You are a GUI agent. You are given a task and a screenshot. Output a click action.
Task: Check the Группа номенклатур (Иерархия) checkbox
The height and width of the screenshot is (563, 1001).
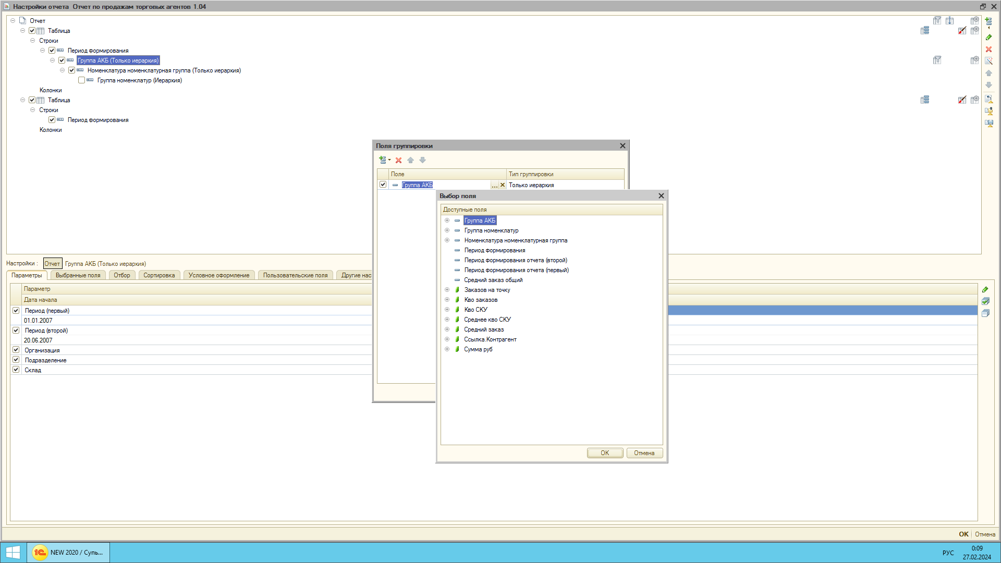tap(81, 80)
